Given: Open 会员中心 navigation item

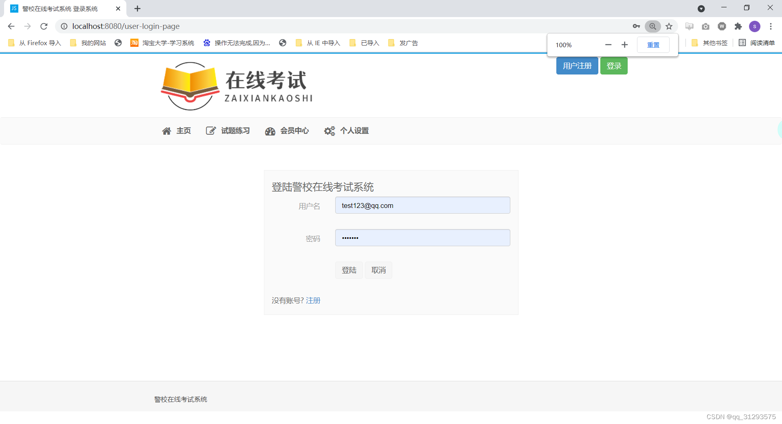Looking at the screenshot, I should point(287,131).
